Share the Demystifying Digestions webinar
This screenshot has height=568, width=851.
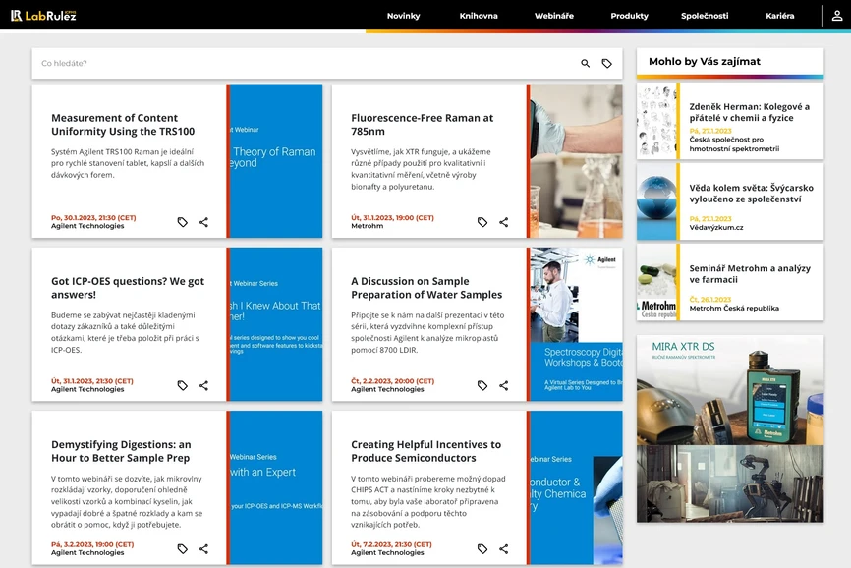(203, 549)
